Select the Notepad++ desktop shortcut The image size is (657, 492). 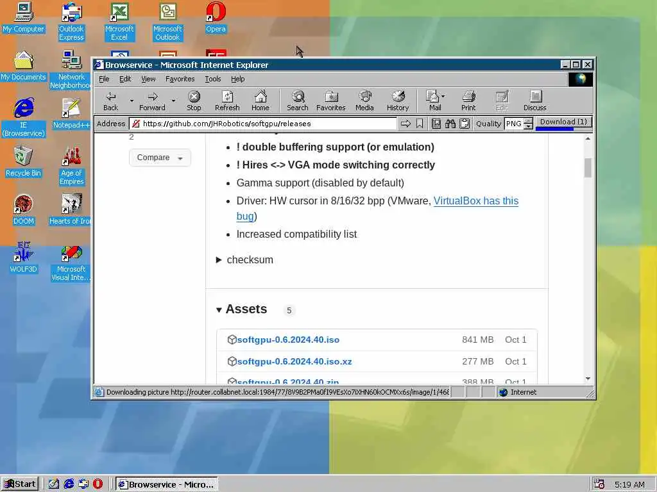click(71, 114)
